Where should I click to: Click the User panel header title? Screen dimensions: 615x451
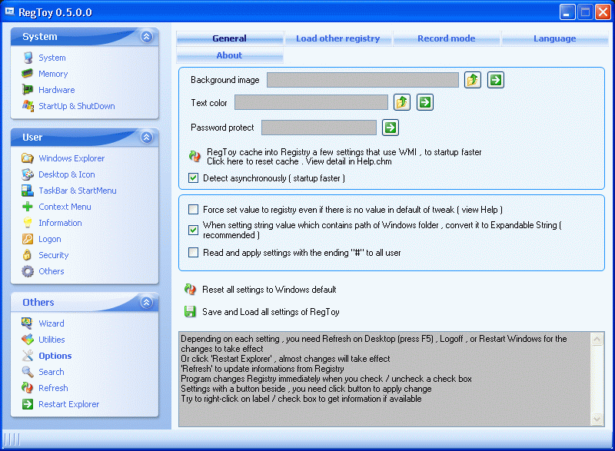[x=32, y=137]
